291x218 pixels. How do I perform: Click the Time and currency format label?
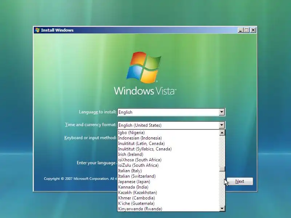click(x=91, y=125)
